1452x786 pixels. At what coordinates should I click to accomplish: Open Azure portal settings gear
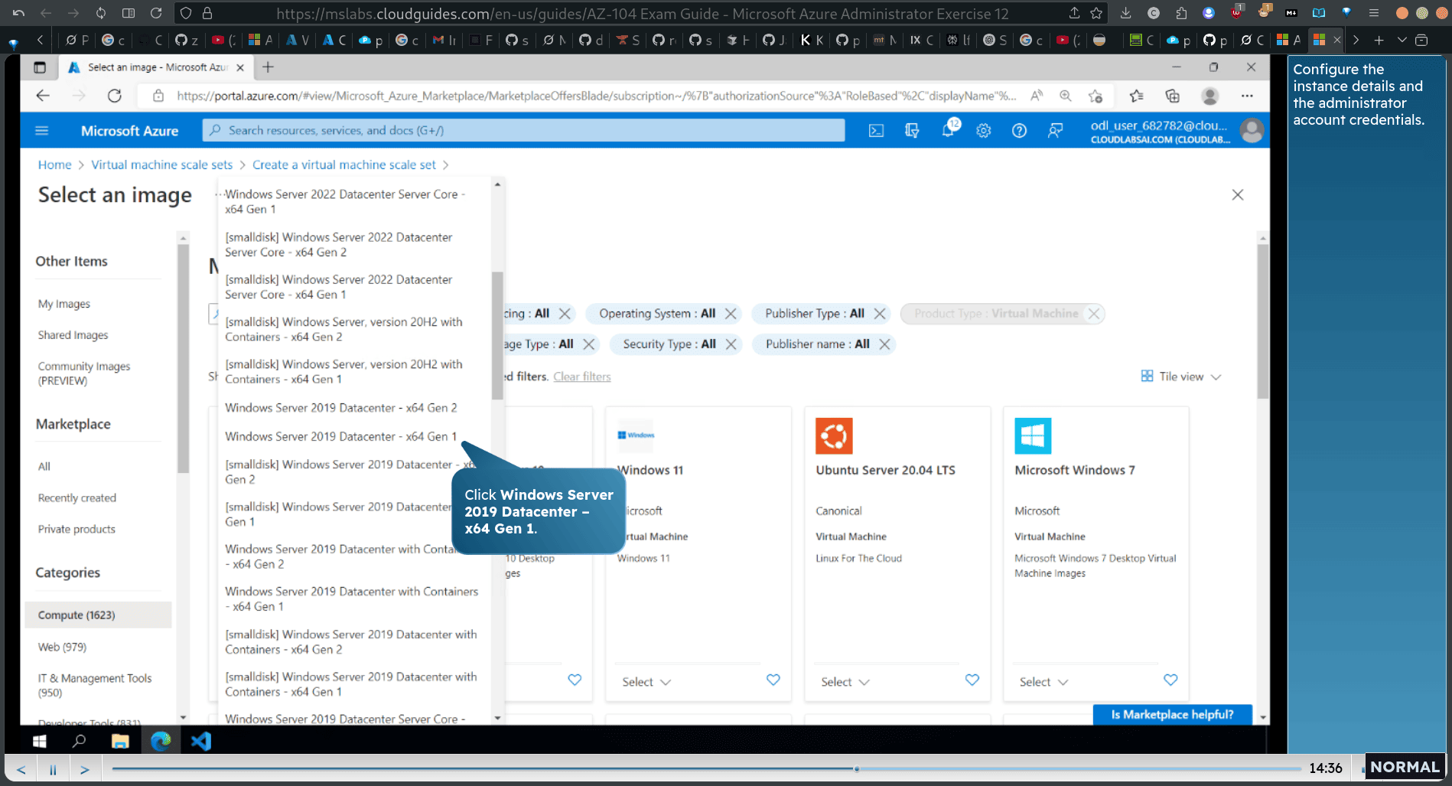point(984,131)
